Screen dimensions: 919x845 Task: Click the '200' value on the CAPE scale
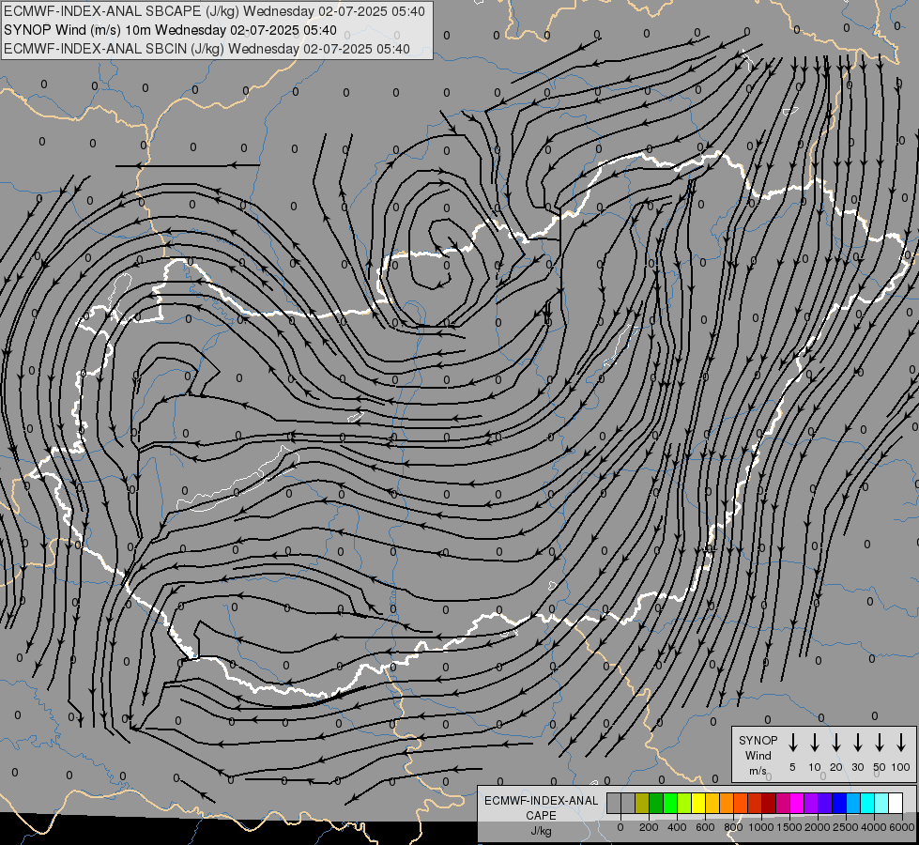point(649,827)
